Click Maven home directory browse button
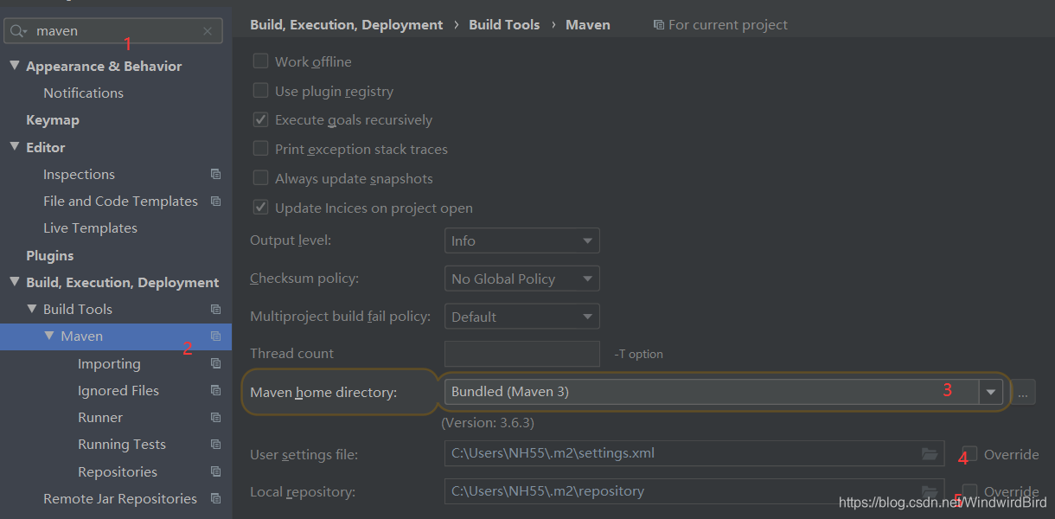This screenshot has height=519, width=1055. point(1022,392)
